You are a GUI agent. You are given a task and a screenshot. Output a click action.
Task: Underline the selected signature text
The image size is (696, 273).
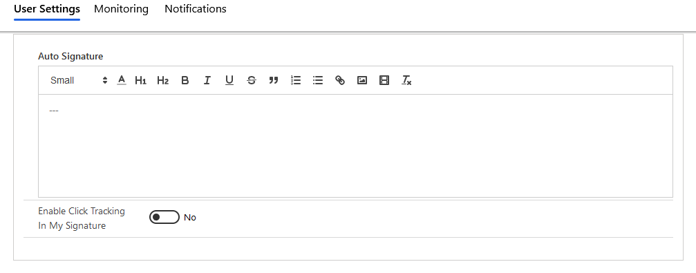point(229,80)
